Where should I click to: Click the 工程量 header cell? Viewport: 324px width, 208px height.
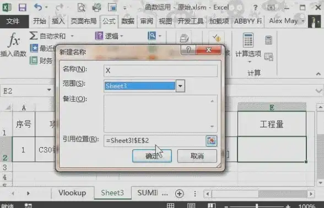[x=272, y=124]
